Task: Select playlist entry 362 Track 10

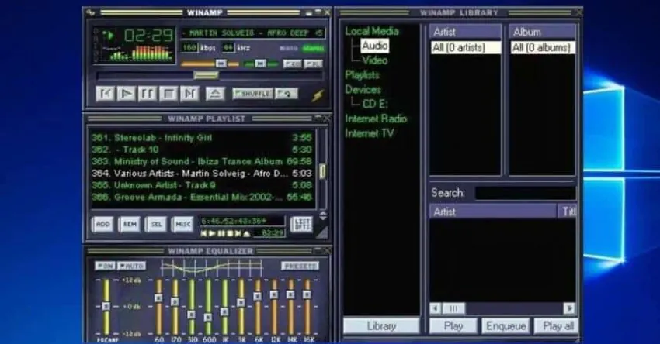Action: coord(202,150)
